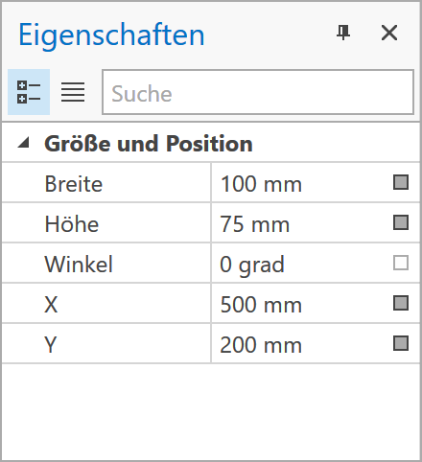
Task: Close the Eigenschaften panel
Action: coord(389,33)
